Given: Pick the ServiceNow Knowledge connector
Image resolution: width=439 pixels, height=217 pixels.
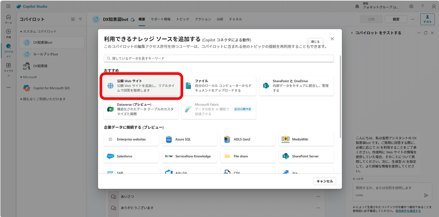Looking at the screenshot, I should coord(190,156).
